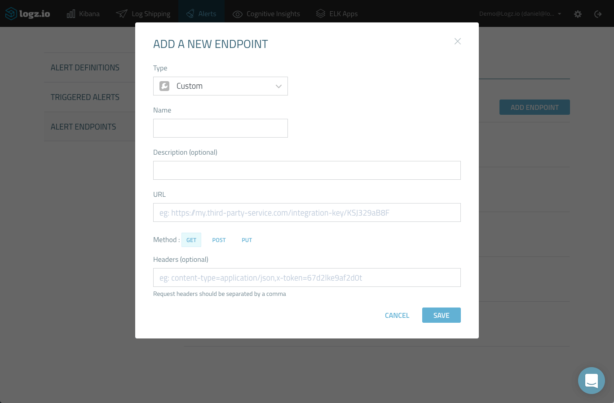The image size is (614, 403).
Task: Click the Logz.io logo icon
Action: pos(11,14)
